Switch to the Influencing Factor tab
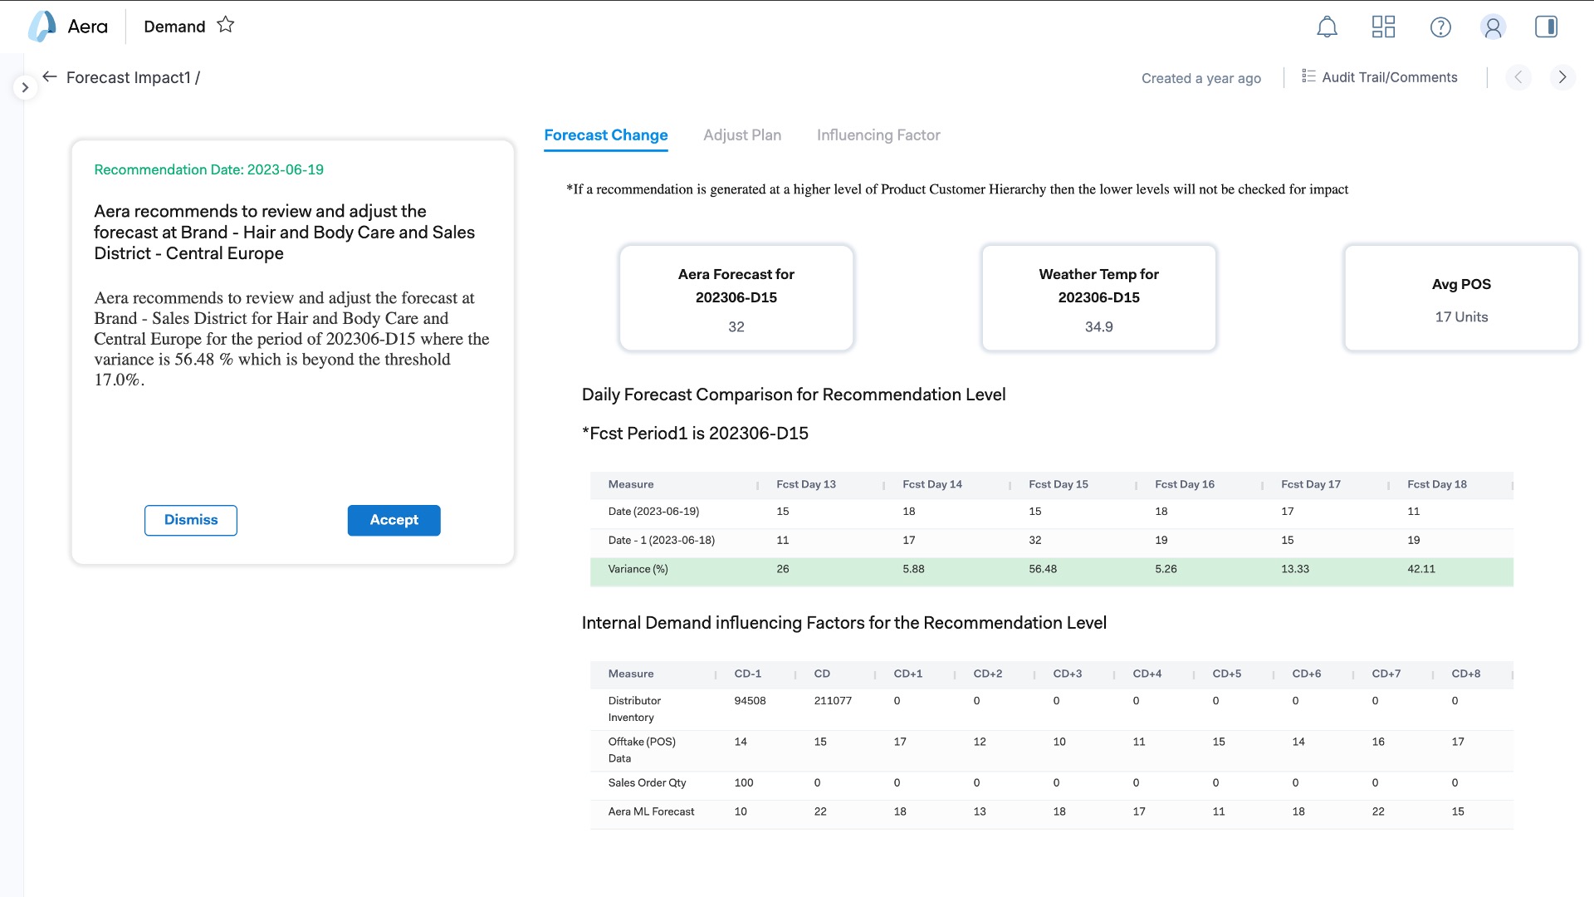Screen dimensions: 1594x897 (x=878, y=135)
